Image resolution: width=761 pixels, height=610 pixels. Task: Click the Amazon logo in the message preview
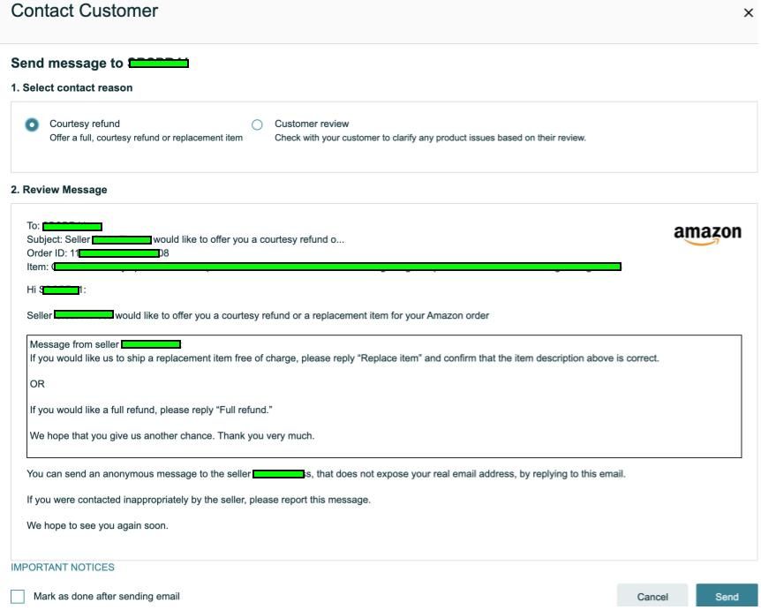click(x=707, y=235)
